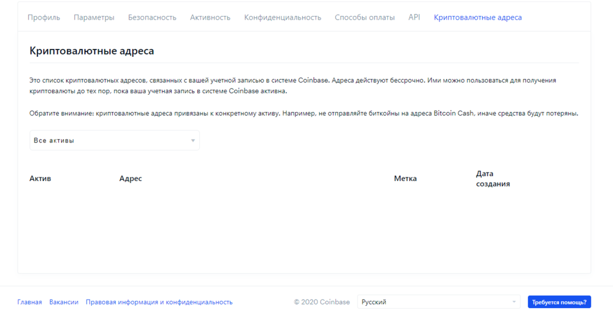Open the Вакансии footer link
The width and height of the screenshot is (613, 313).
pyautogui.click(x=64, y=302)
